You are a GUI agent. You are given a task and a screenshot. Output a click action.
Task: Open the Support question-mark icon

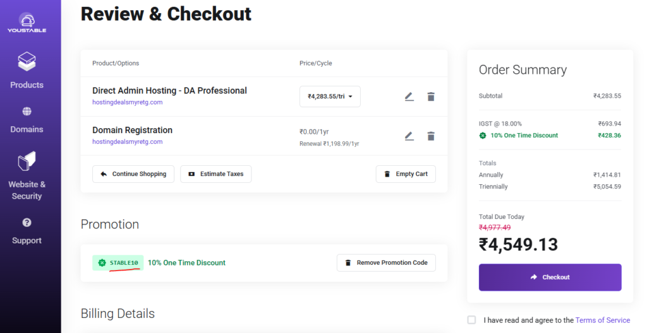pyautogui.click(x=27, y=223)
